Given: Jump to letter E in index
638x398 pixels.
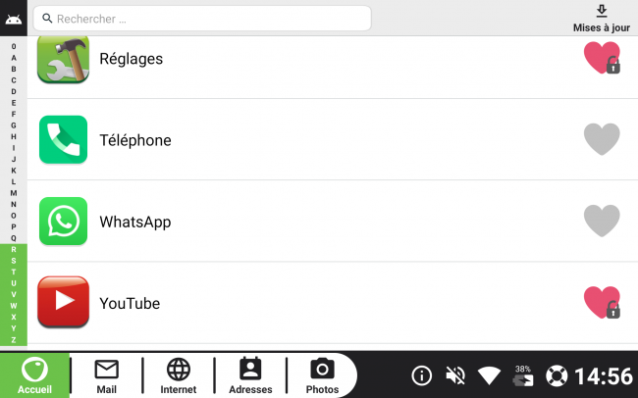Looking at the screenshot, I should (14, 103).
